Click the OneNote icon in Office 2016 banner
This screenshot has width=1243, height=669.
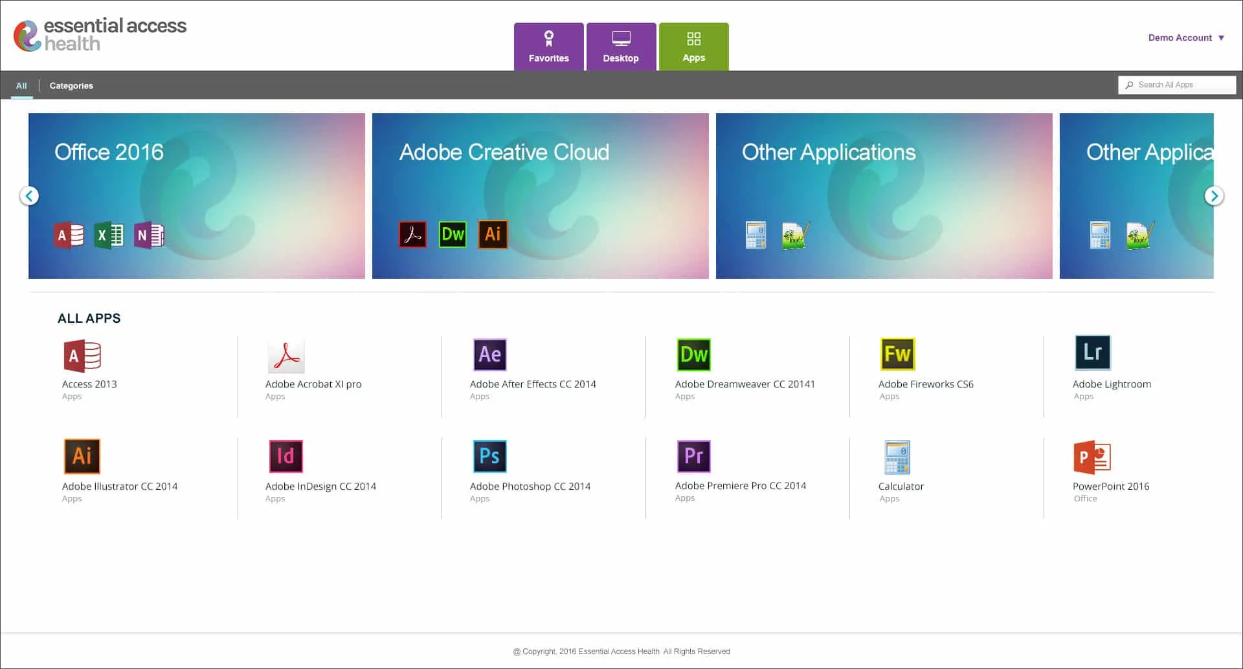tap(149, 235)
